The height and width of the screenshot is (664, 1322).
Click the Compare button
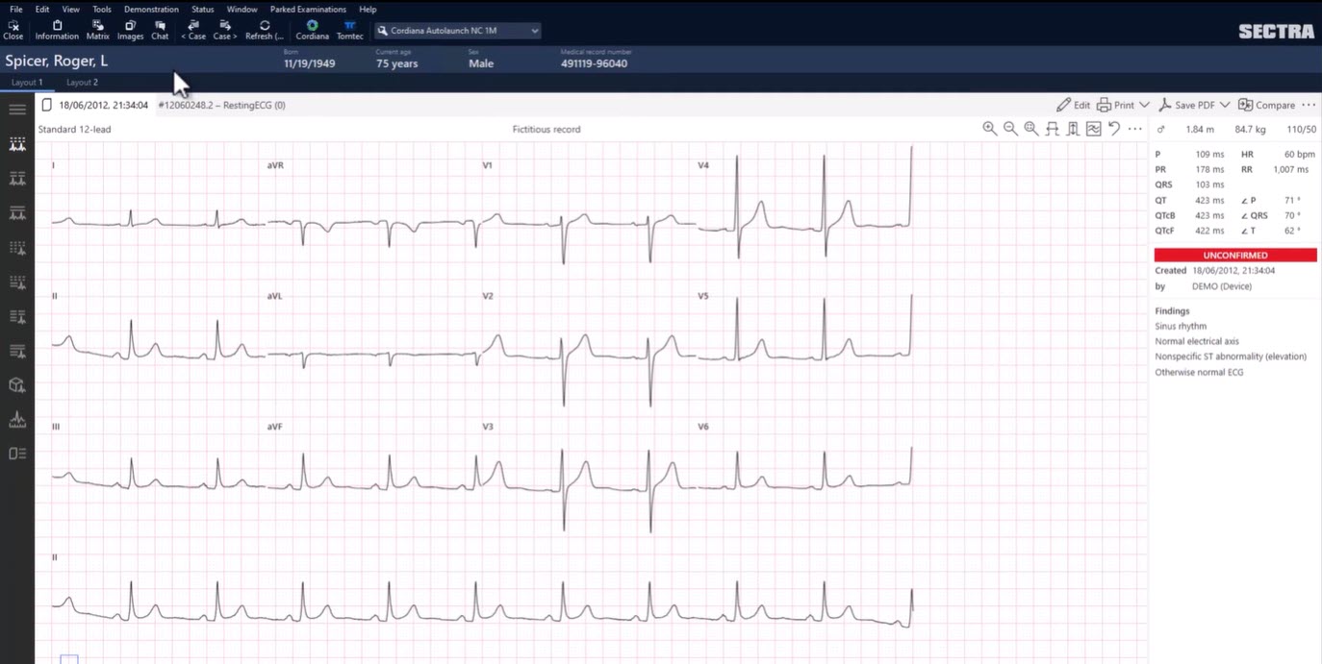1266,105
